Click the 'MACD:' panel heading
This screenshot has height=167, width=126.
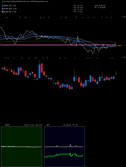pos(8,125)
